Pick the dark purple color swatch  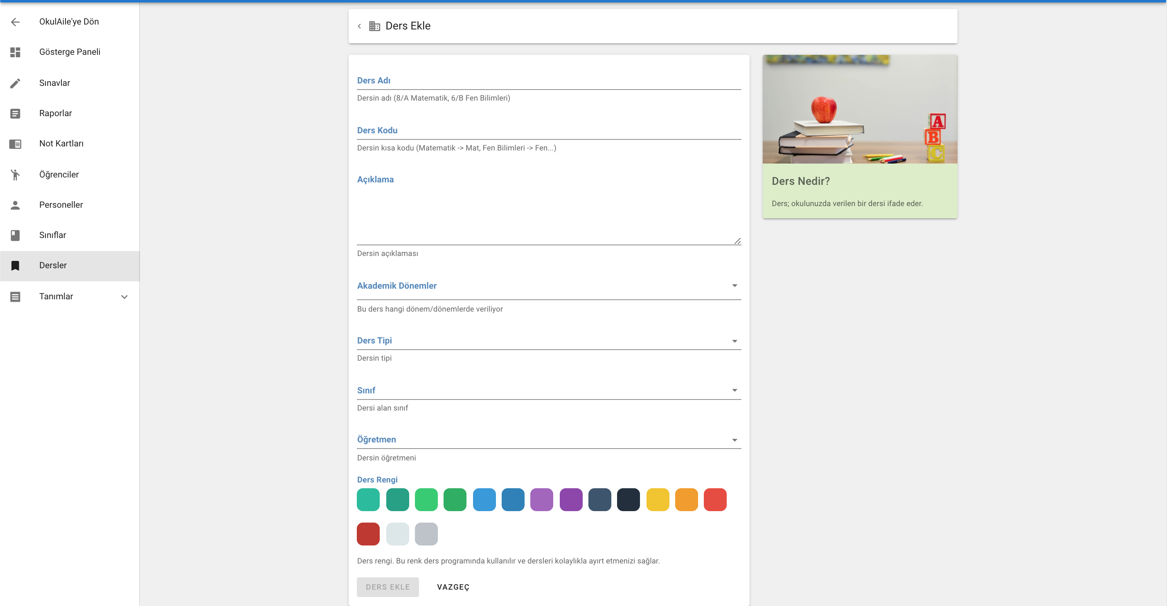571,500
